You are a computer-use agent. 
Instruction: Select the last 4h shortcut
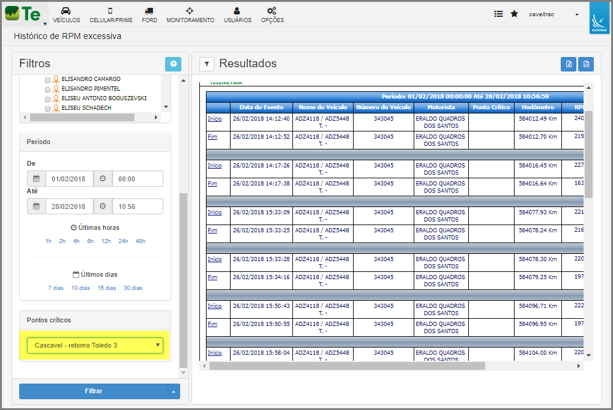[76, 241]
